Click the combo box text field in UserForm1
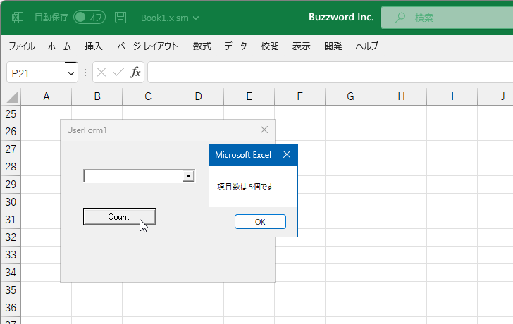 tap(133, 176)
